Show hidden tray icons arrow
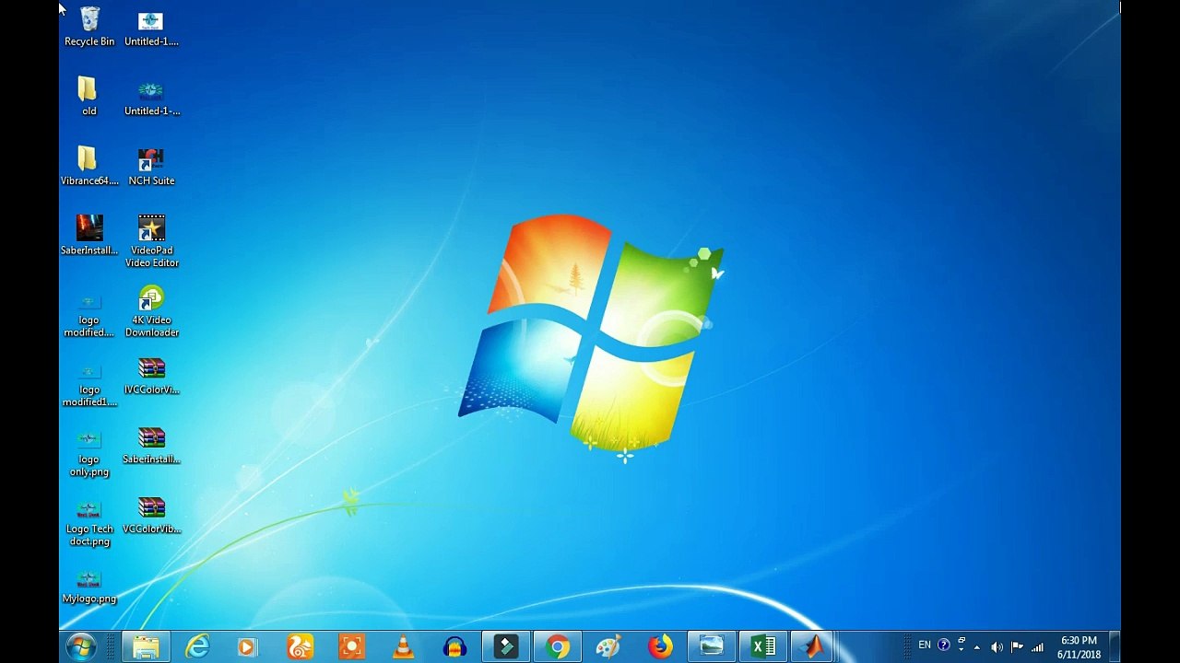 tap(976, 647)
